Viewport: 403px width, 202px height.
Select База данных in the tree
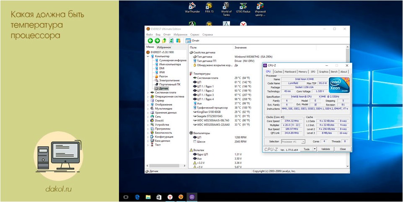(x=160, y=140)
